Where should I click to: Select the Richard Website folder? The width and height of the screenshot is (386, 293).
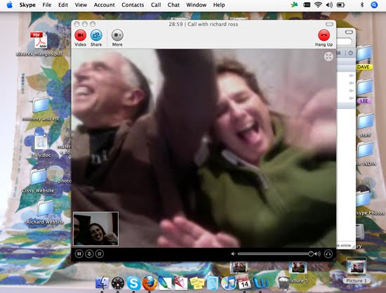(45, 212)
